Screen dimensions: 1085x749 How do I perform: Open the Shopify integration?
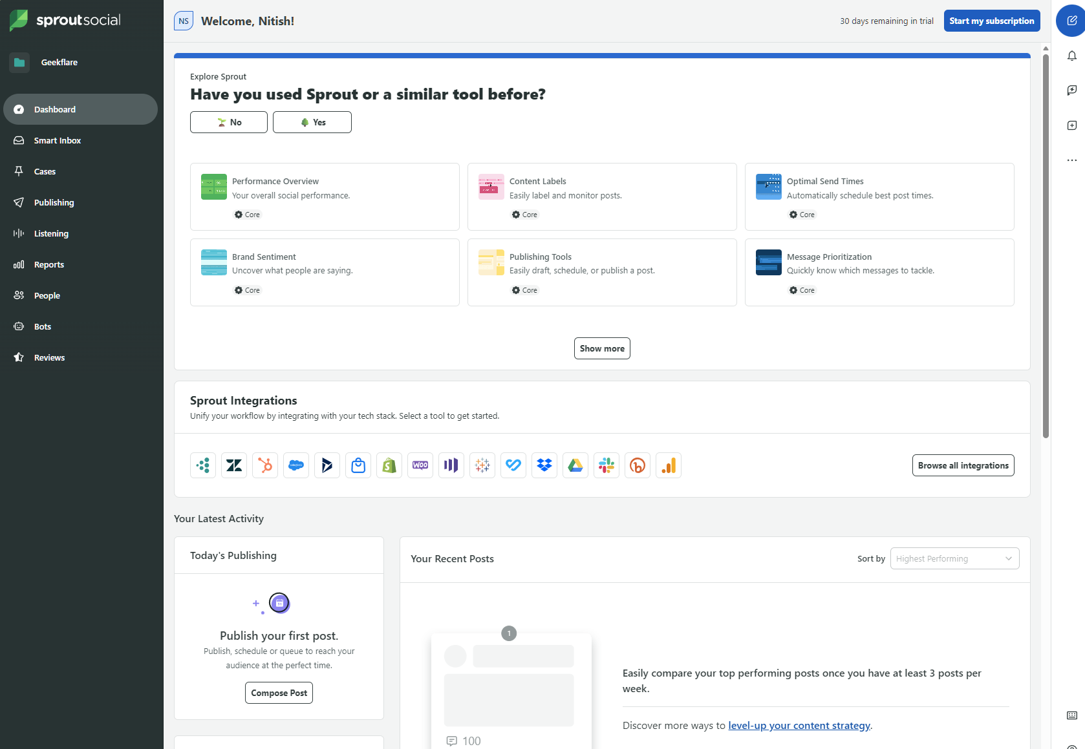(x=389, y=465)
